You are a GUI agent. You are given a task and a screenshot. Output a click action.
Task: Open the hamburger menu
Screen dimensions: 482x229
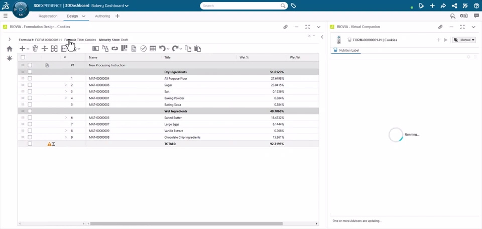[x=6, y=16]
